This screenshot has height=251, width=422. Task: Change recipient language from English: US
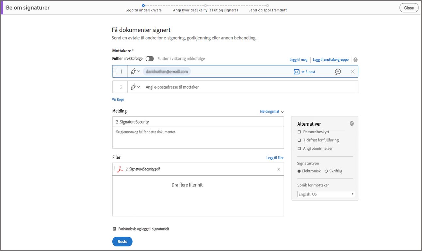click(x=326, y=194)
